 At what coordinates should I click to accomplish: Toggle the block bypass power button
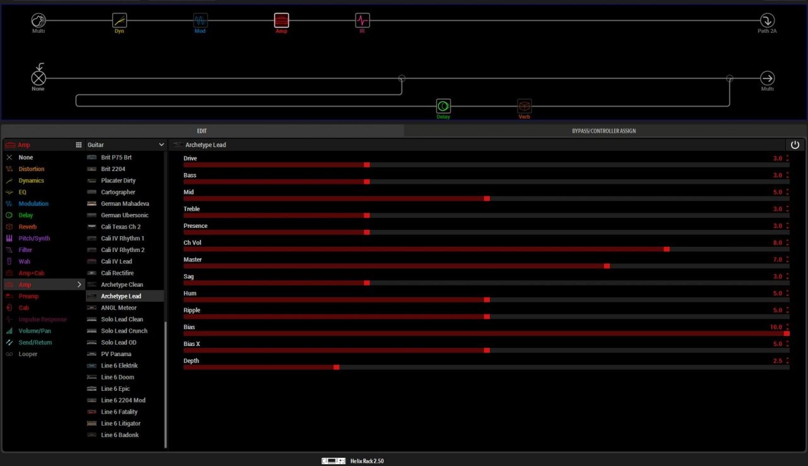pos(795,145)
